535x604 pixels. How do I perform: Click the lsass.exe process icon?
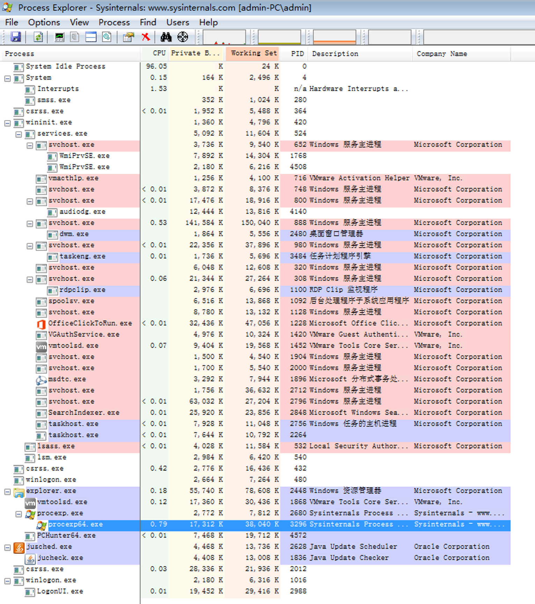[x=30, y=447]
